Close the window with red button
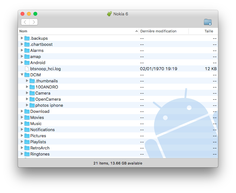 click(22, 14)
